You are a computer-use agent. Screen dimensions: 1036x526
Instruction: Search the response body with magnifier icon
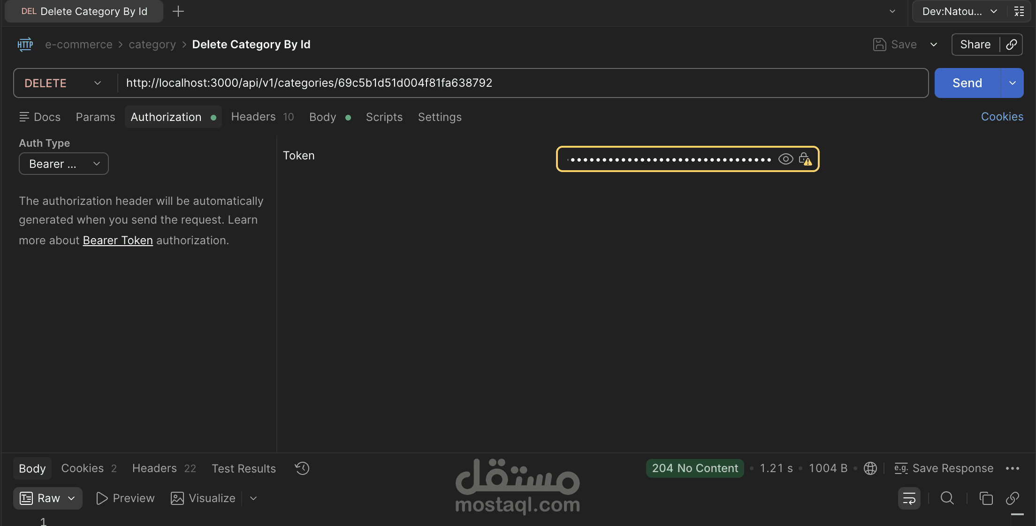tap(947, 498)
